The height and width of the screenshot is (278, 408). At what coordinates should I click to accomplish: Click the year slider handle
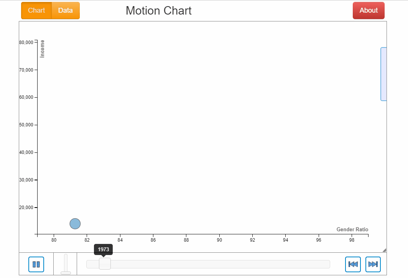pos(105,264)
